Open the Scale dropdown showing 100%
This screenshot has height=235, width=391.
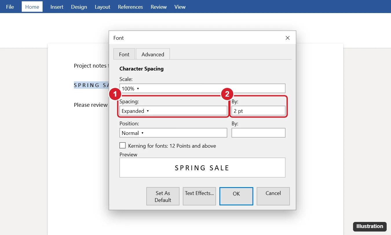click(202, 88)
